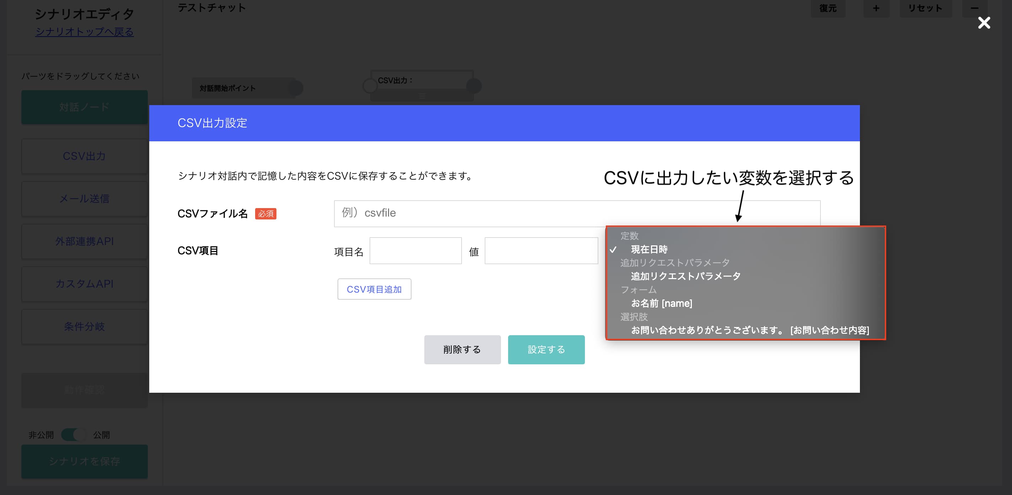Focus the 項目名 input field
Screen dimensions: 1012x495
tap(415, 250)
